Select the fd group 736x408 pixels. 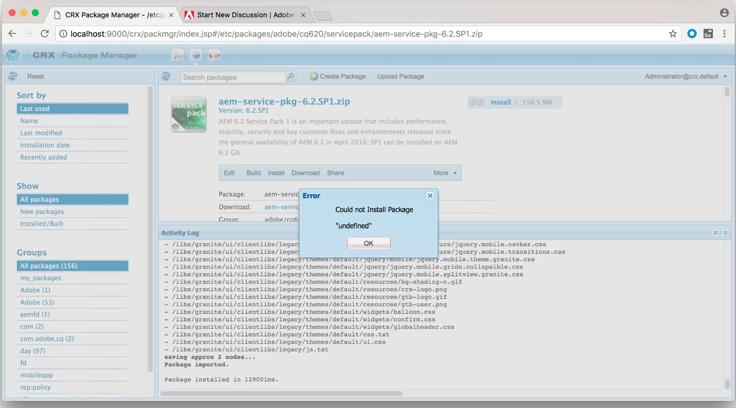pyautogui.click(x=72, y=363)
